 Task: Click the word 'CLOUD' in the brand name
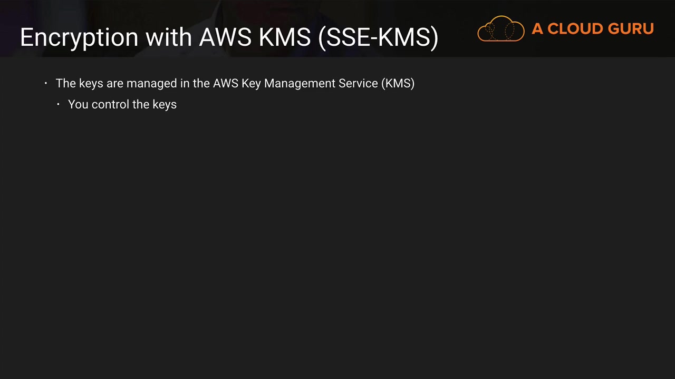pyautogui.click(x=574, y=29)
